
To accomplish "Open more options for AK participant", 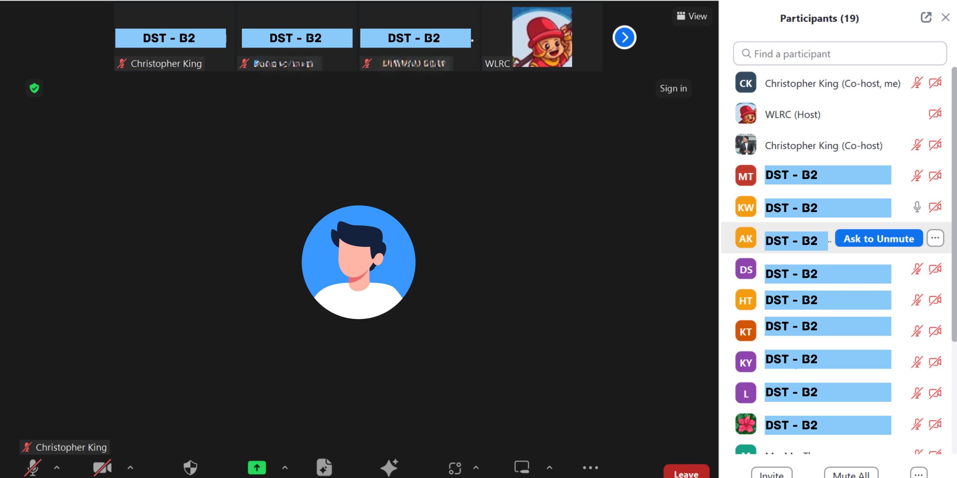I will [x=935, y=238].
